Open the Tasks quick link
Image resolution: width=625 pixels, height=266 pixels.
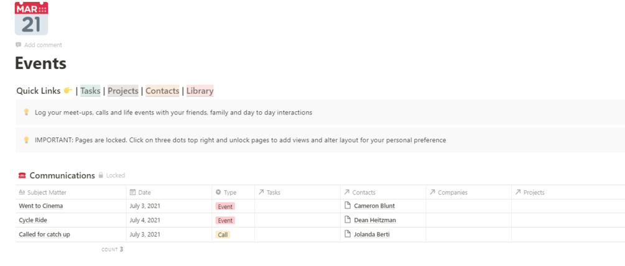[x=90, y=91]
